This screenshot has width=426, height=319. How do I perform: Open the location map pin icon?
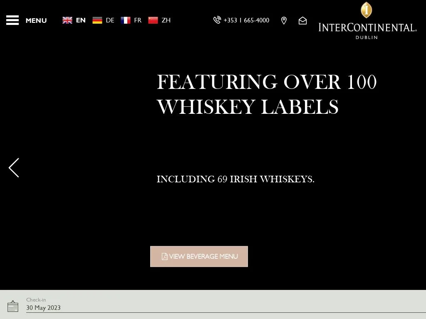click(x=284, y=21)
